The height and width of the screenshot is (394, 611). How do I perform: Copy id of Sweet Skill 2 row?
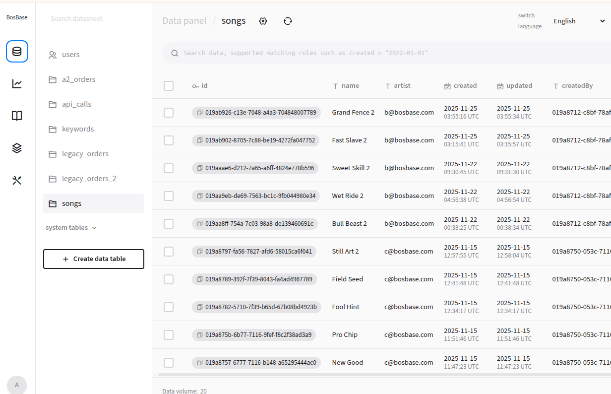200,168
